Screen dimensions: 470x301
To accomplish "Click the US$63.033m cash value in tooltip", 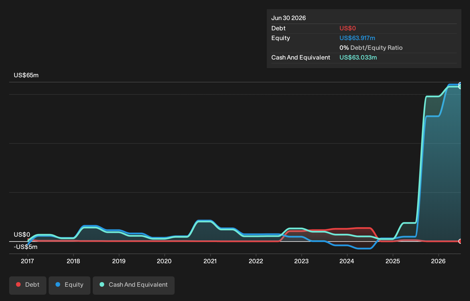I will (x=358, y=58).
